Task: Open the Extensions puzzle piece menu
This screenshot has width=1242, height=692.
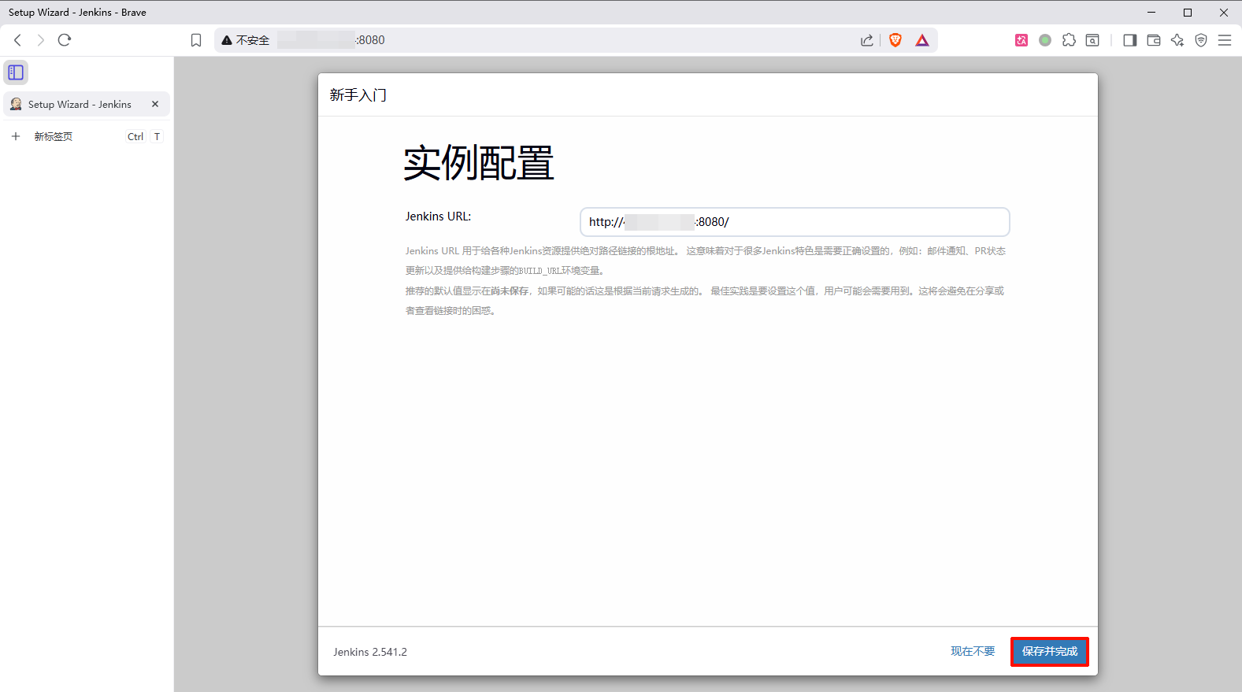Action: (1069, 40)
